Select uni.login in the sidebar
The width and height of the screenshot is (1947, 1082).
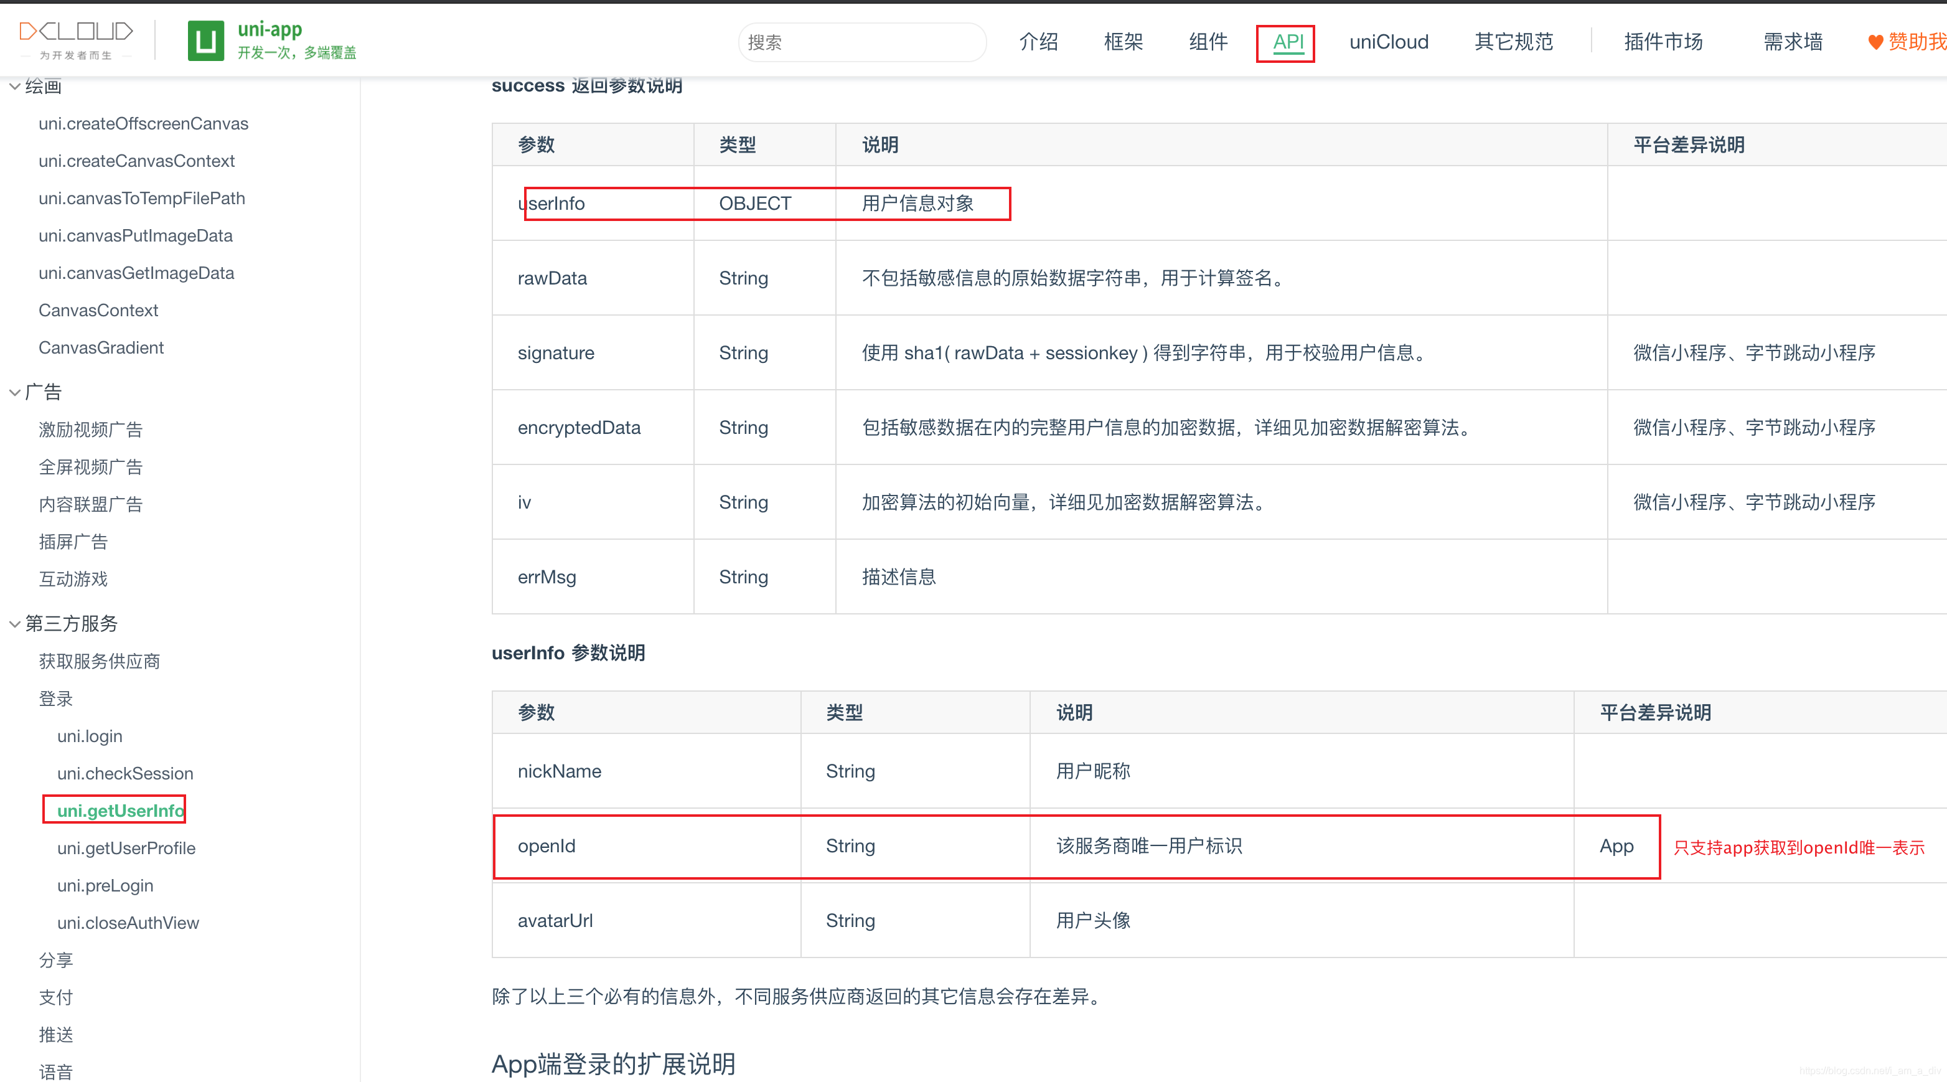90,736
